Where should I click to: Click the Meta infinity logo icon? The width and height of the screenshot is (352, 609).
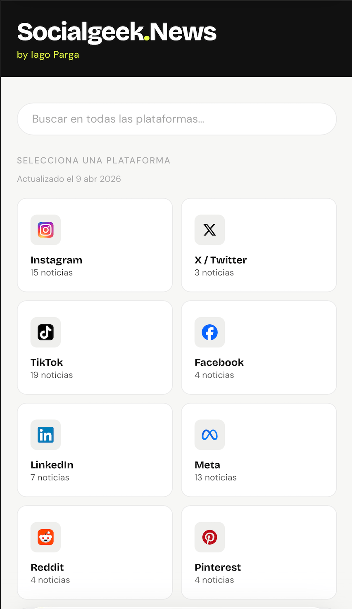tap(209, 435)
